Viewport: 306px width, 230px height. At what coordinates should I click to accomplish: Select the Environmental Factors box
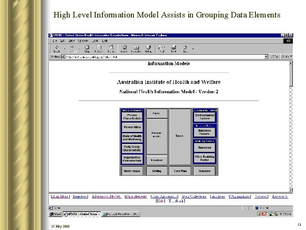tap(204, 117)
